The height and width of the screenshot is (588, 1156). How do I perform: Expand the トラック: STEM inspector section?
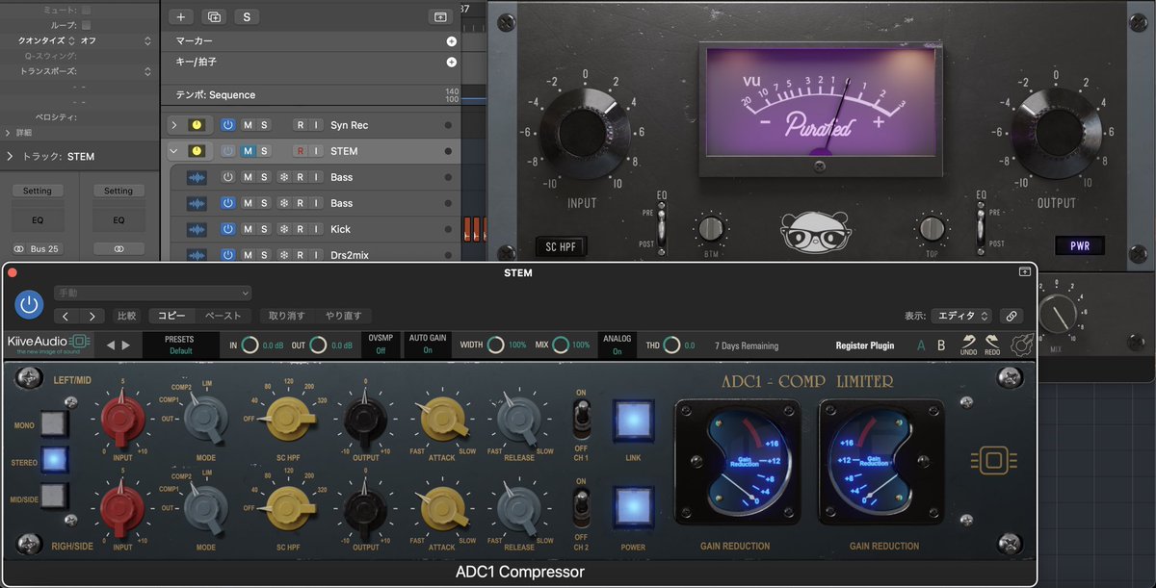pyautogui.click(x=10, y=156)
